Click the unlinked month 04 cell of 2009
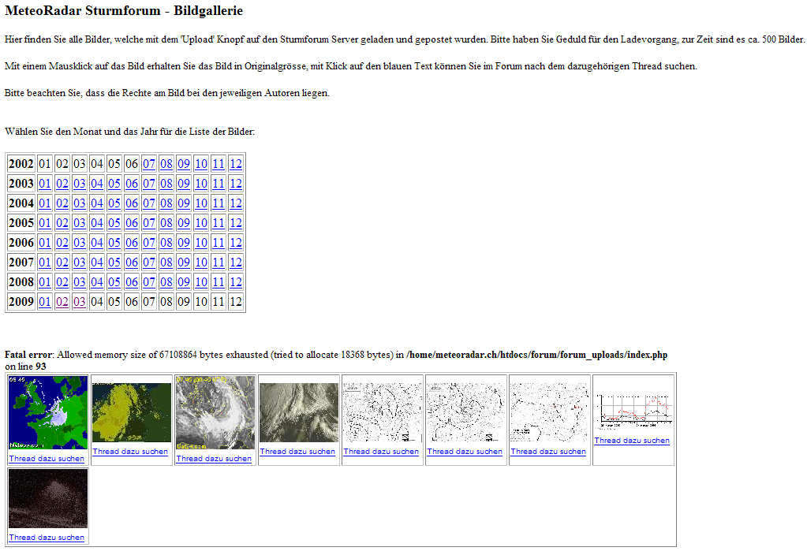Viewport: 807px width, 551px height. 97,302
